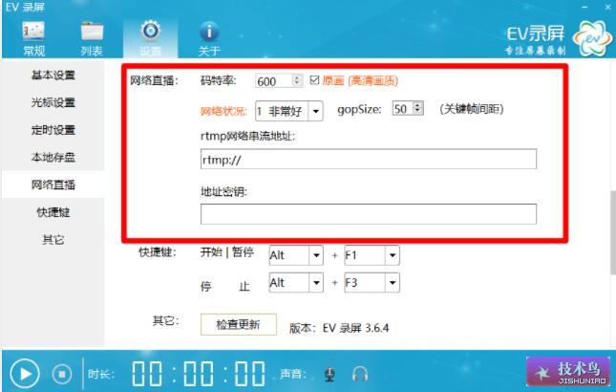Increase gopSize with the stepper
Viewport: 616px width, 392px height.
point(419,105)
